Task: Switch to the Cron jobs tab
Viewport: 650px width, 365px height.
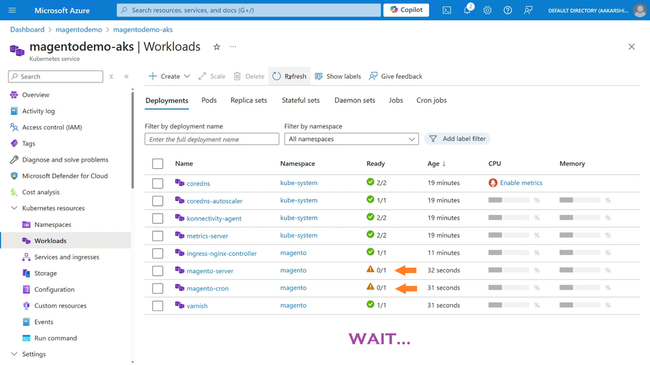Action: tap(431, 100)
